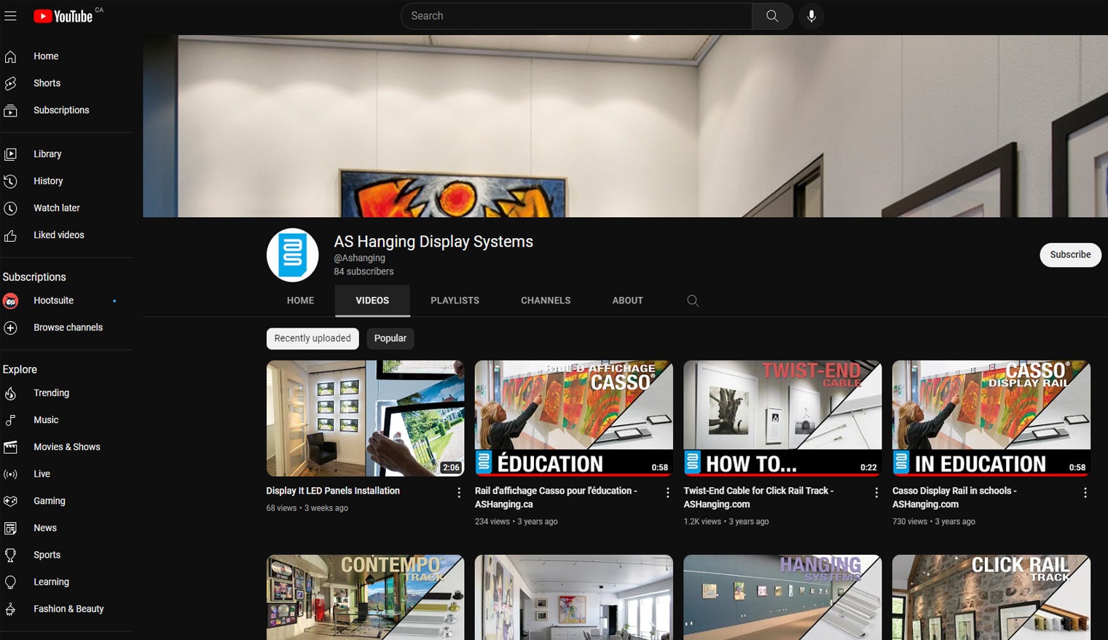Switch to the CHANNELS tab

click(x=546, y=301)
